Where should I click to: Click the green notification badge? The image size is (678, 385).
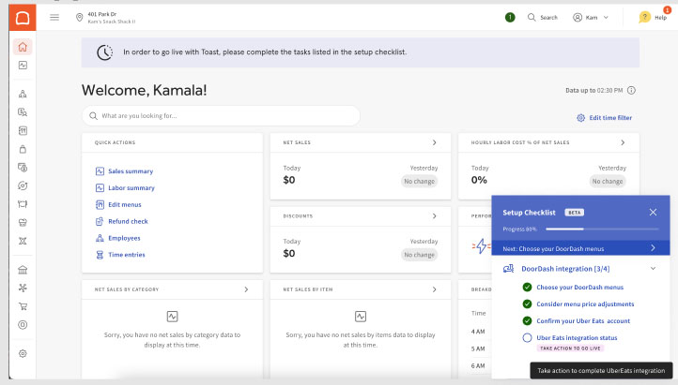[x=510, y=17]
